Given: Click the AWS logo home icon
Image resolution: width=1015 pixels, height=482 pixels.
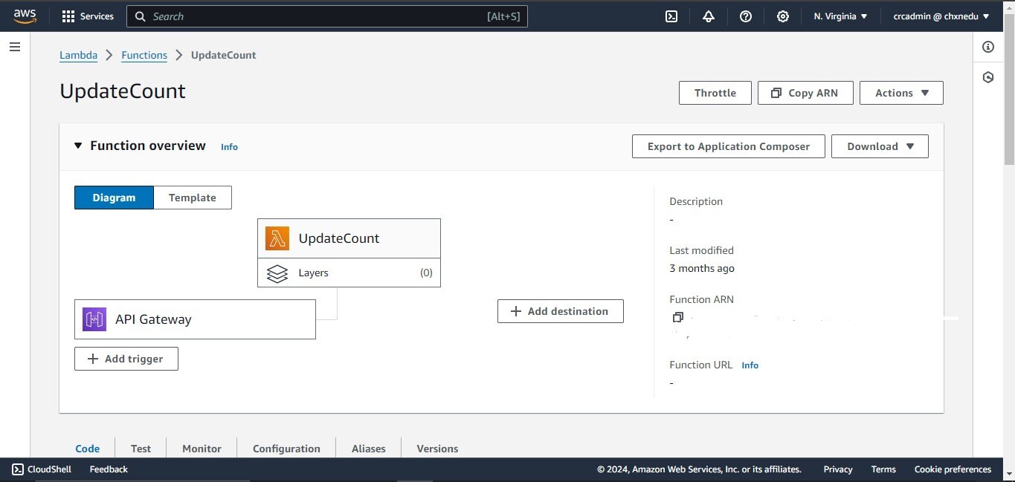Looking at the screenshot, I should pos(25,16).
